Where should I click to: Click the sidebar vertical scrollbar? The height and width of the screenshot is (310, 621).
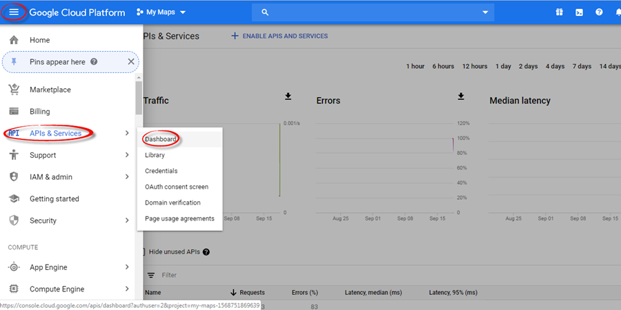pos(139,98)
